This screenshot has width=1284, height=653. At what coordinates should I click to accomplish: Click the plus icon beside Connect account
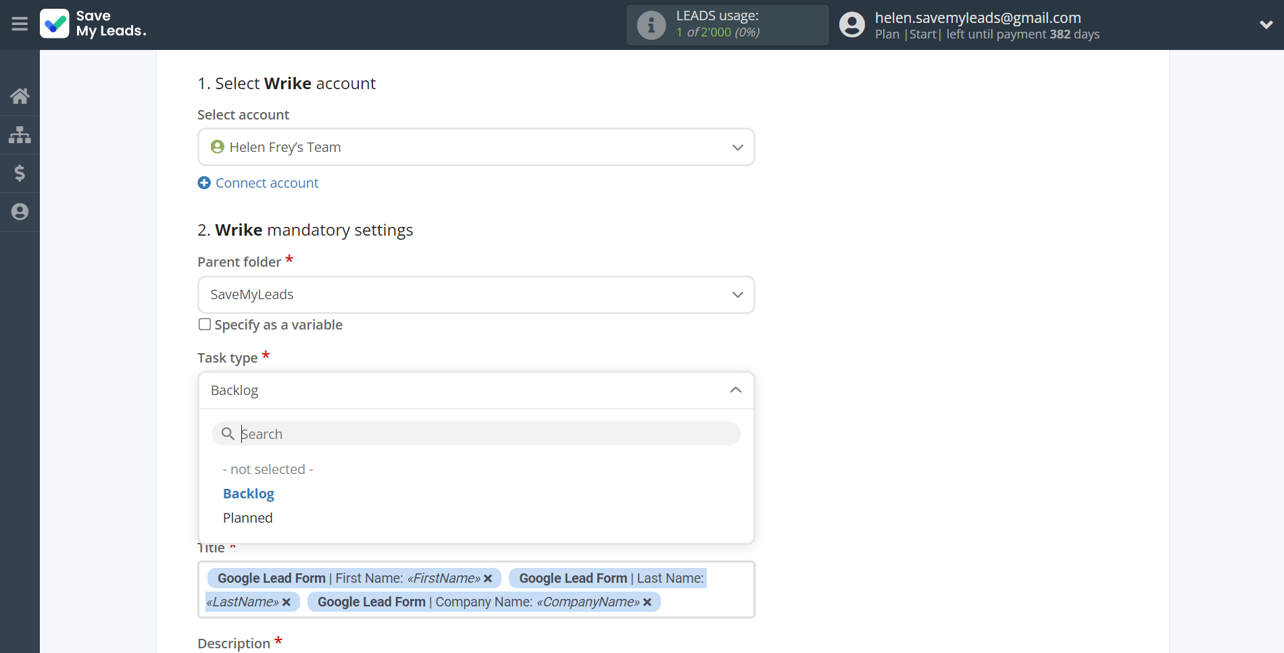(x=204, y=183)
